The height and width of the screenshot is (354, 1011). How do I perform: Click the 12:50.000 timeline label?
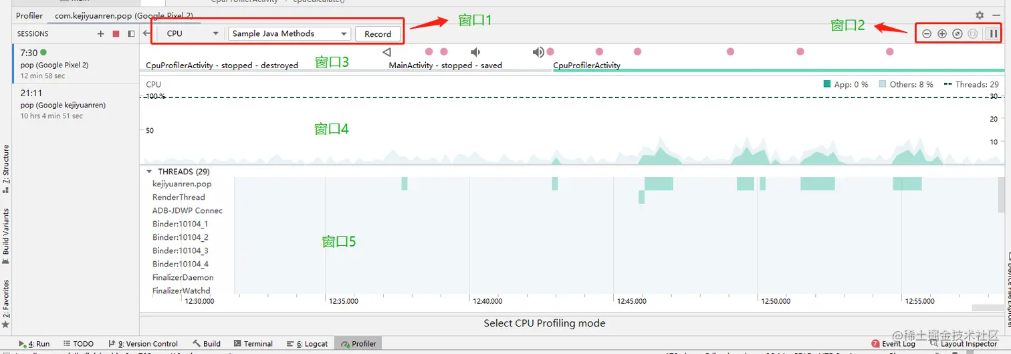pyautogui.click(x=776, y=301)
